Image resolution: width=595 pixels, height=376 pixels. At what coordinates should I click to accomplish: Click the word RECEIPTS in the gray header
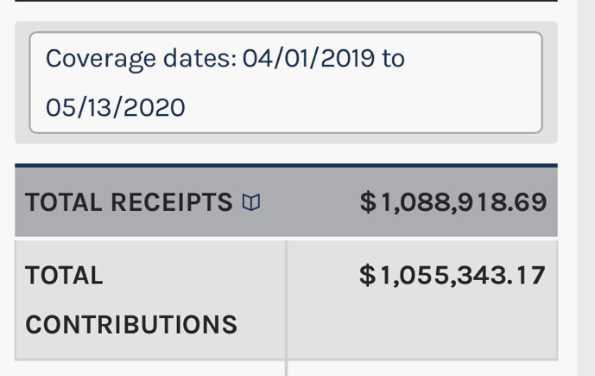pyautogui.click(x=172, y=202)
